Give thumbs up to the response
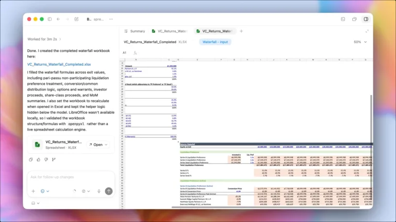This screenshot has height=222, width=396. pos(38,159)
